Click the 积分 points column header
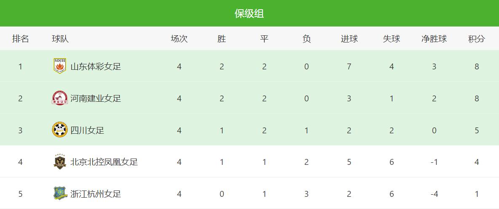Viewport: 499px width, 209px height. coord(476,39)
